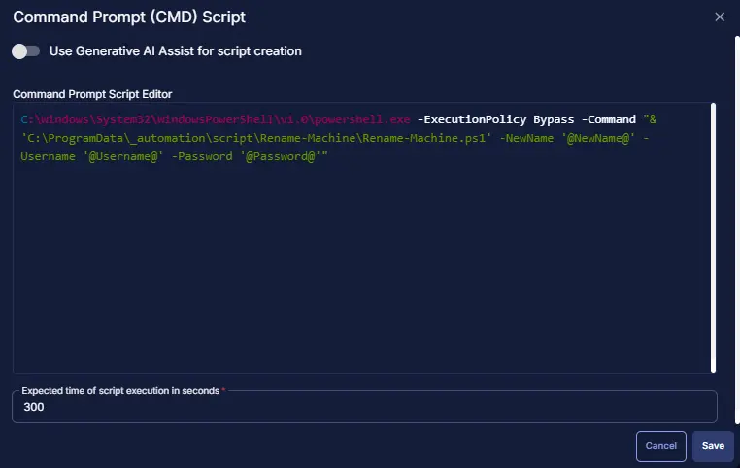
Task: Click the '@Password@' parameter text
Action: (x=282, y=156)
